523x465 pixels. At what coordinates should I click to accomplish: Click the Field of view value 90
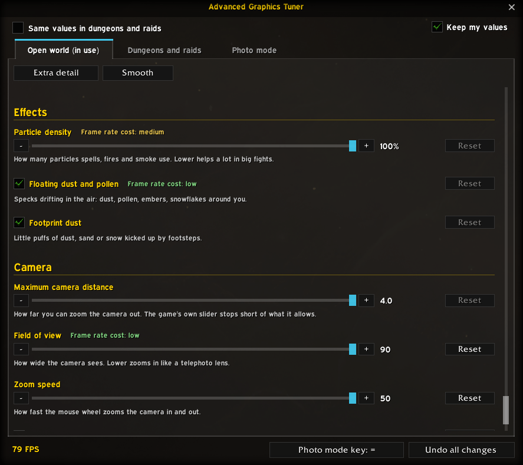tap(385, 349)
